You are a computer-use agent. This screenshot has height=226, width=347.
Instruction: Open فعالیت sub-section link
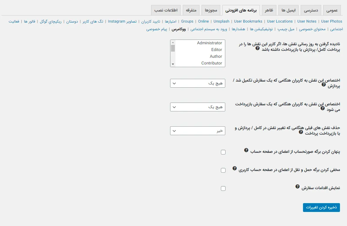pyautogui.click(x=14, y=21)
